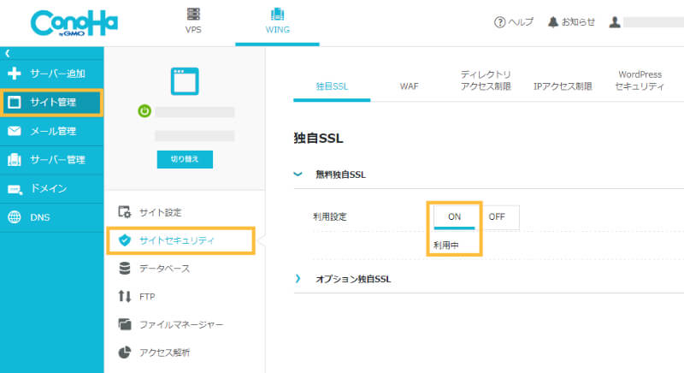The height and width of the screenshot is (373, 684).
Task: Open サイト管理 in the sidebar
Action: tap(52, 102)
